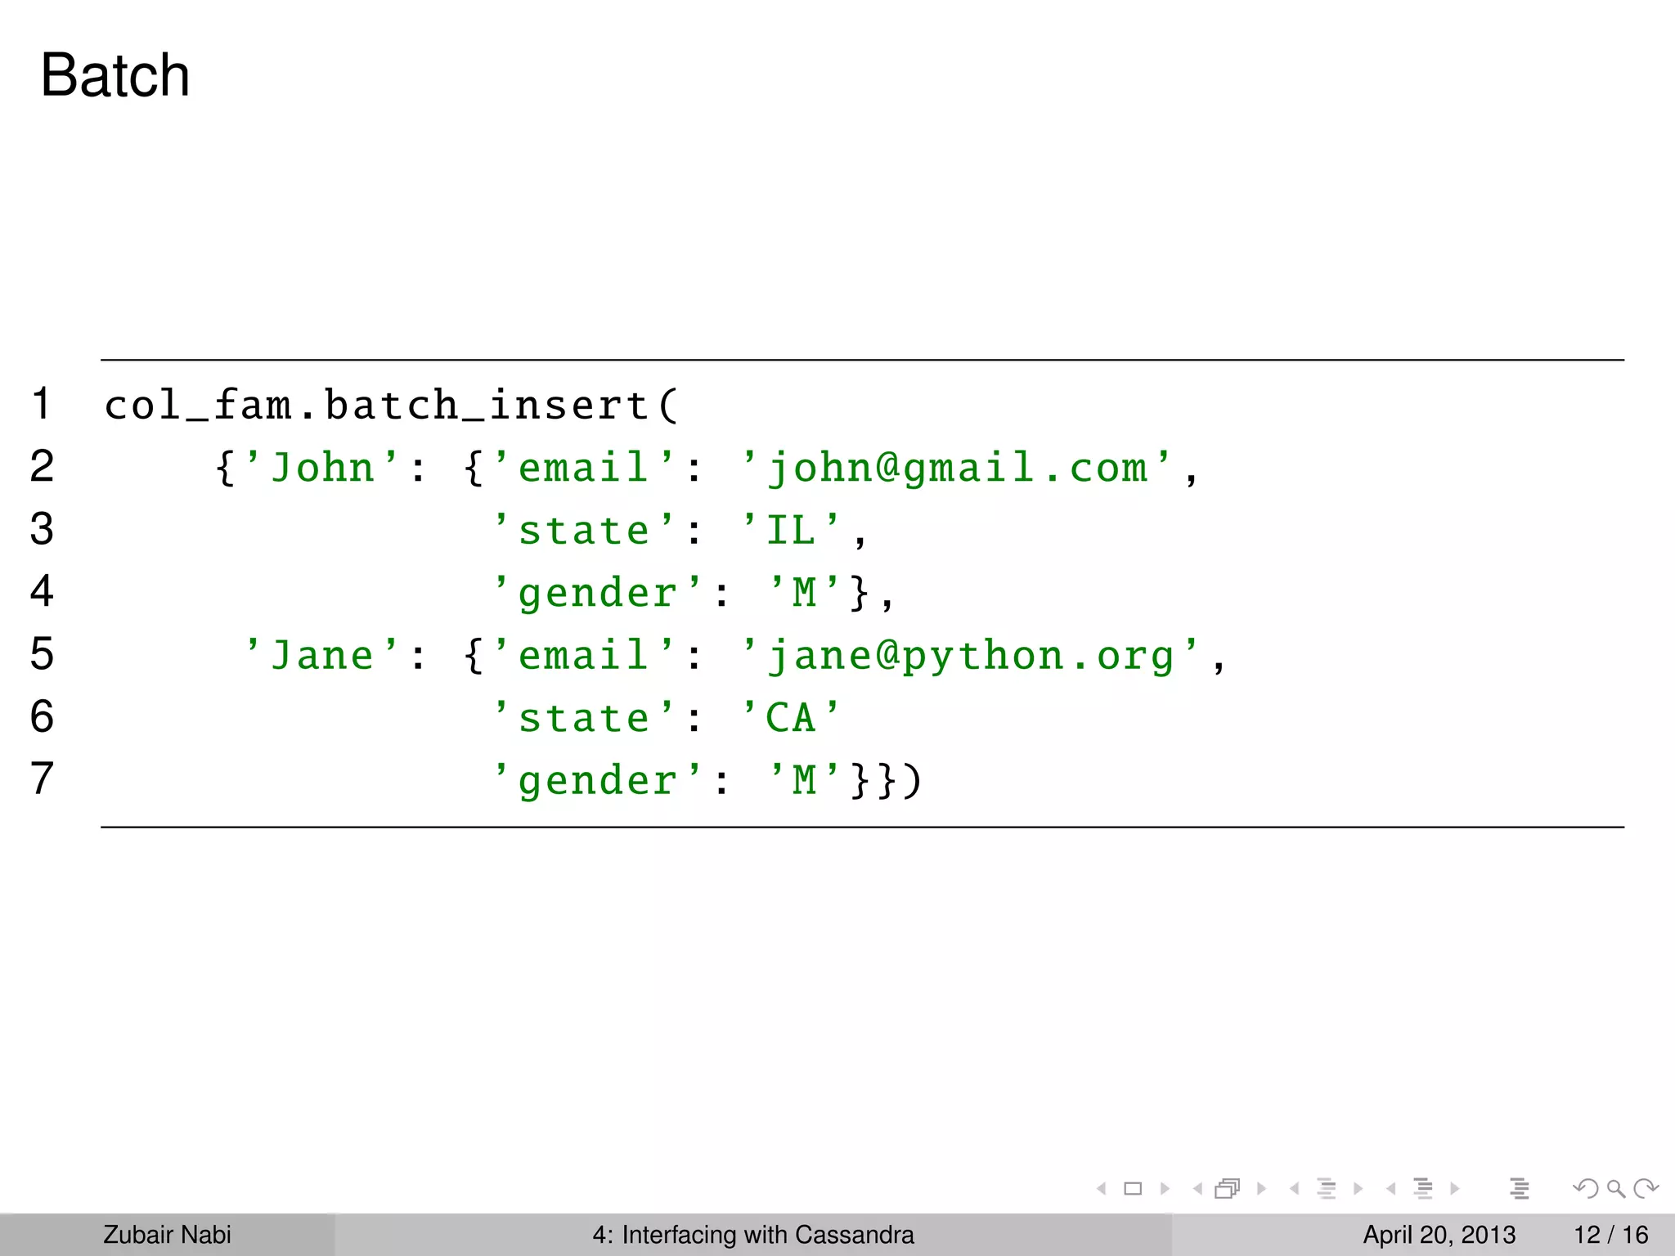The height and width of the screenshot is (1256, 1675).
Task: Click the author name Zubair Nabi
Action: click(167, 1234)
